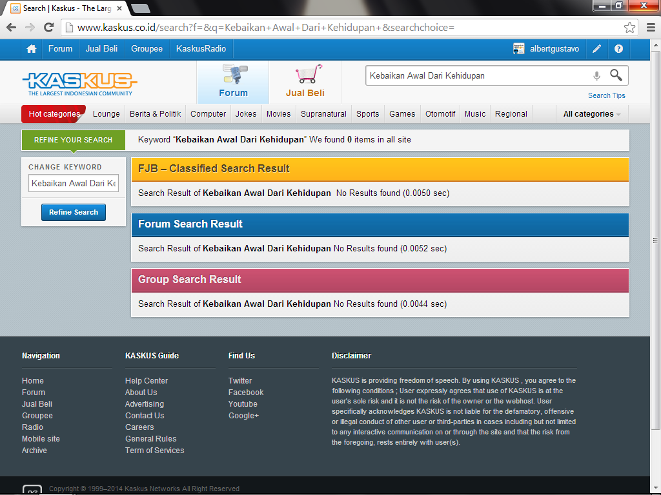Screen dimensions: 661x495
Task: Select the Hot categories tab
Action: [x=54, y=114]
